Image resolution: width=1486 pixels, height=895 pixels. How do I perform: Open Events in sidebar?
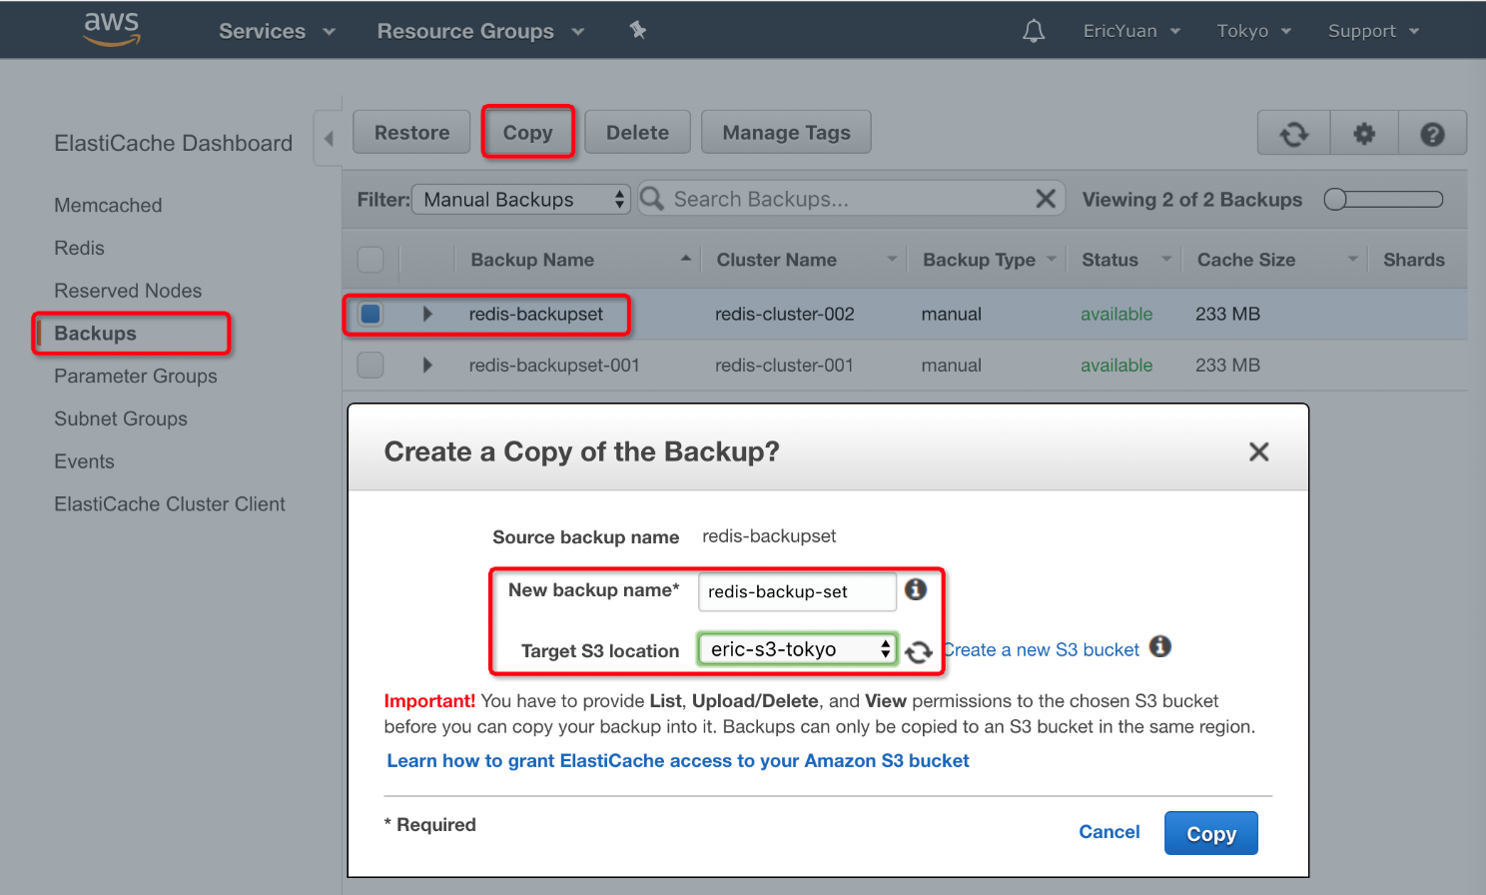[x=84, y=461]
